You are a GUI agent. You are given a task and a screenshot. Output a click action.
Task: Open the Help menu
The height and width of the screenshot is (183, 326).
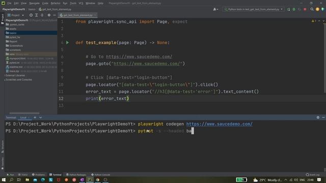click(100, 4)
